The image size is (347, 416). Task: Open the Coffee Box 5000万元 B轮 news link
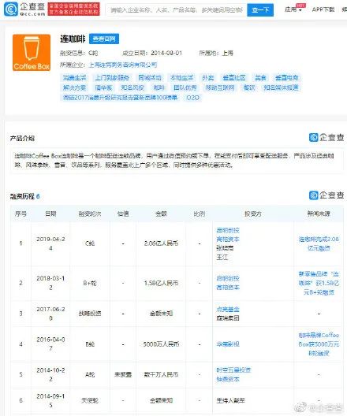tap(319, 344)
